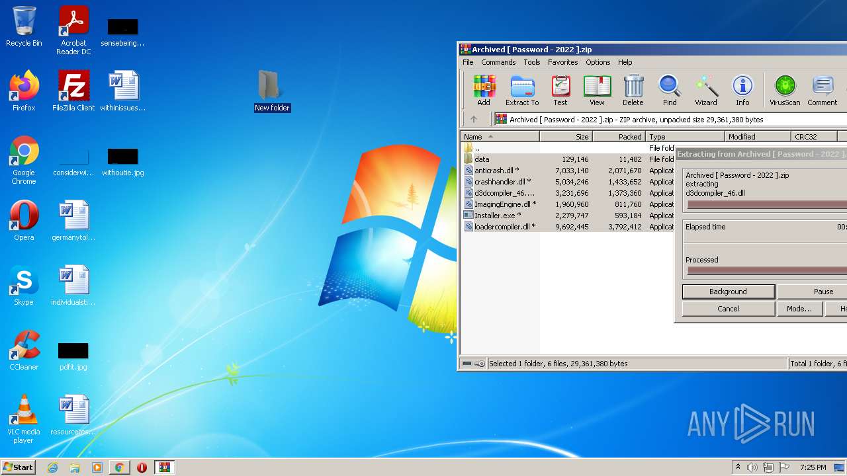Screen dimensions: 847x476
Task: Click the archive path address field
Action: tap(670, 120)
